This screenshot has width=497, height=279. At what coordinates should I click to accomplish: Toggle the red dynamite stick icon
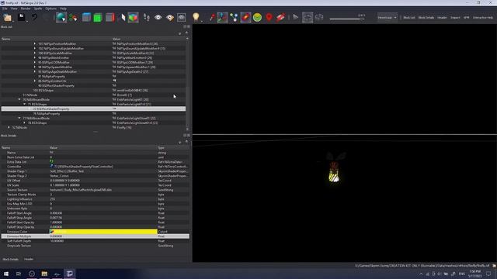click(x=280, y=17)
